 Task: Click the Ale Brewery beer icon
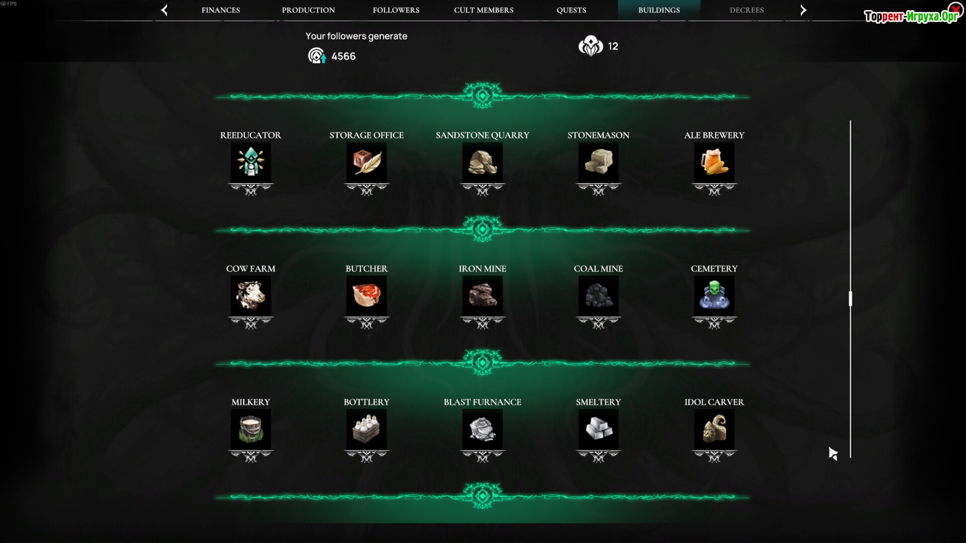[x=714, y=162]
